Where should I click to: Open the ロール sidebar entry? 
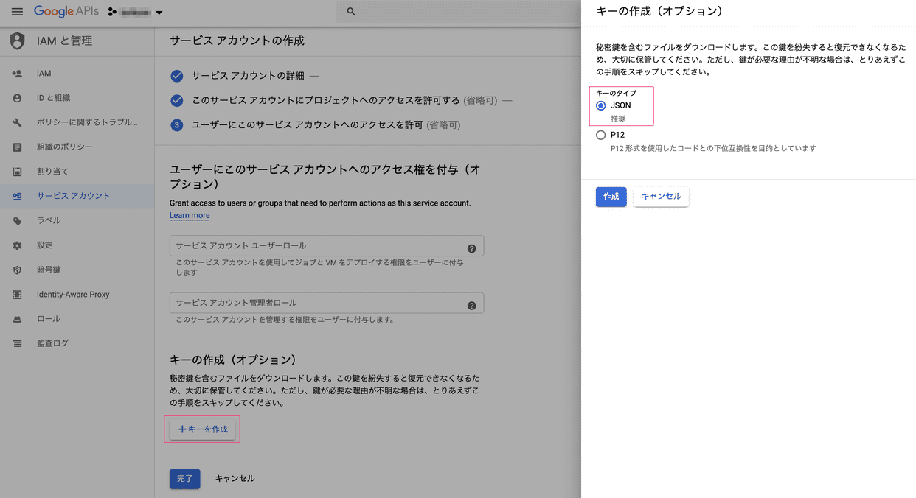47,318
